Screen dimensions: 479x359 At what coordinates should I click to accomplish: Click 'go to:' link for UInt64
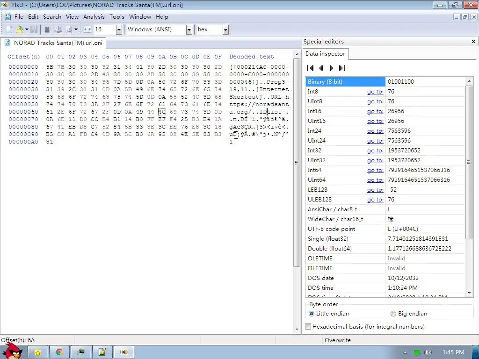(375, 180)
